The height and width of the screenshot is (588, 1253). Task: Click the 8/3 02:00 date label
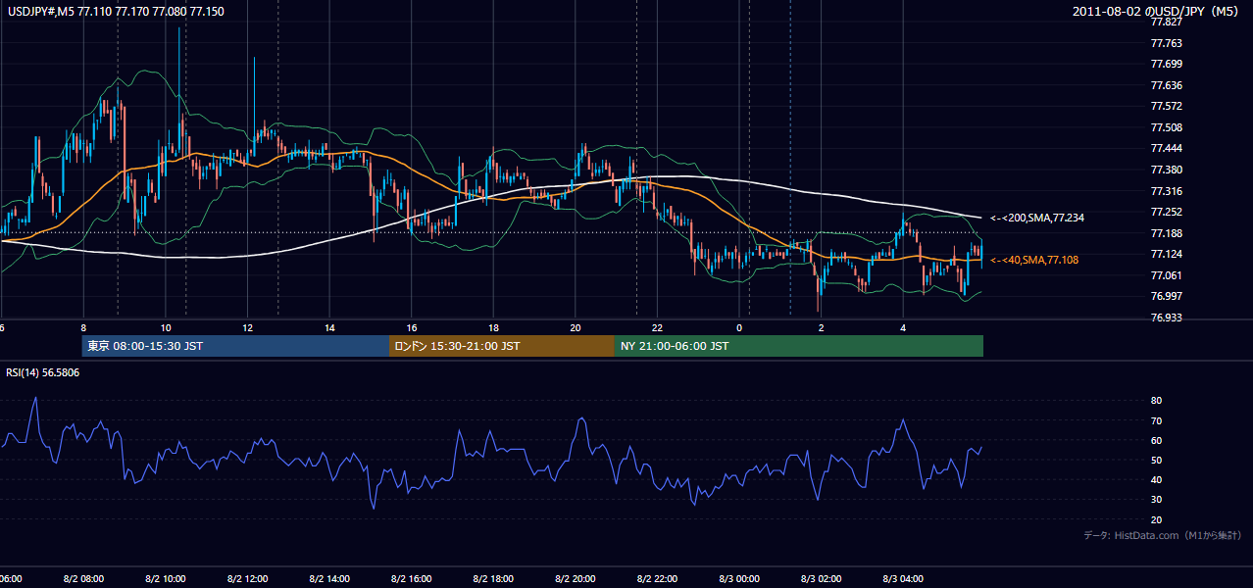point(822,578)
